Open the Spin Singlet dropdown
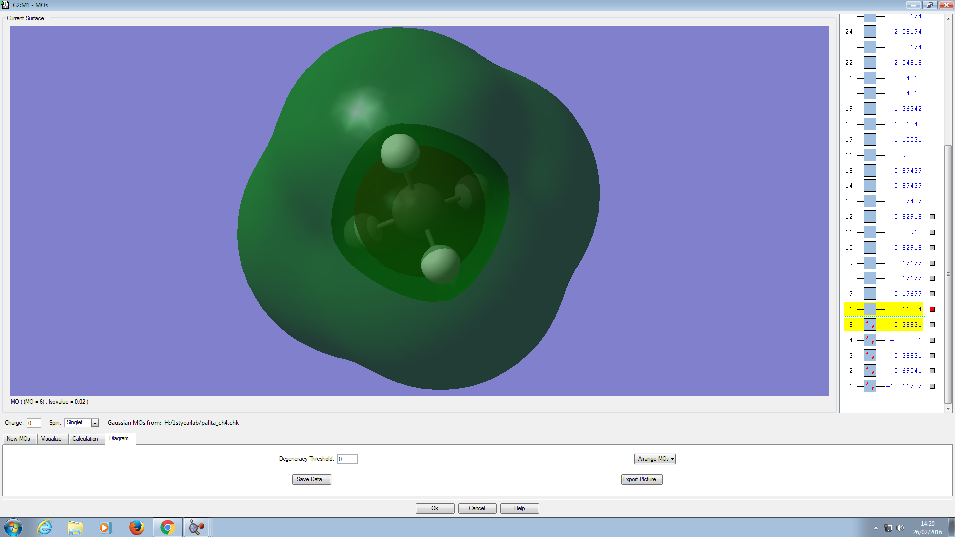The image size is (955, 537). pyautogui.click(x=95, y=423)
